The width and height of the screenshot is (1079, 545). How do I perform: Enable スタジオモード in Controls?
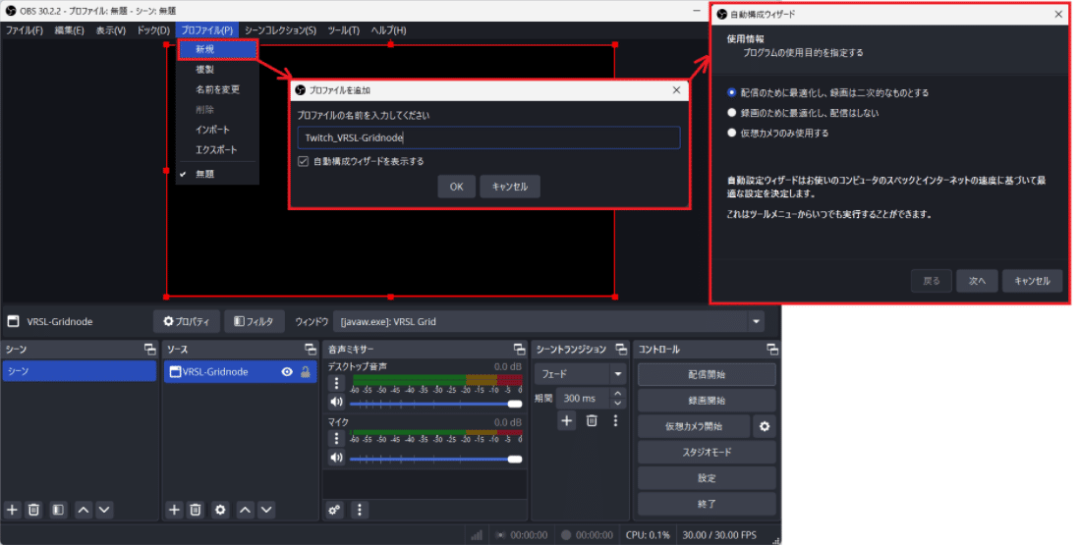click(707, 453)
